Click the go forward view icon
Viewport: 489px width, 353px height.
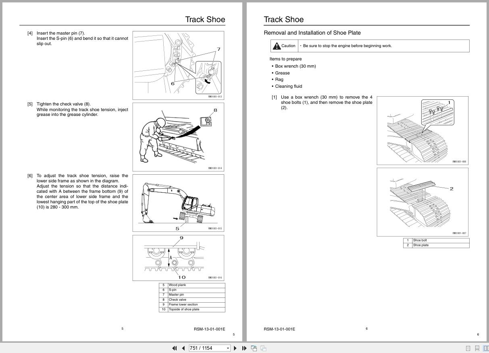click(263, 348)
